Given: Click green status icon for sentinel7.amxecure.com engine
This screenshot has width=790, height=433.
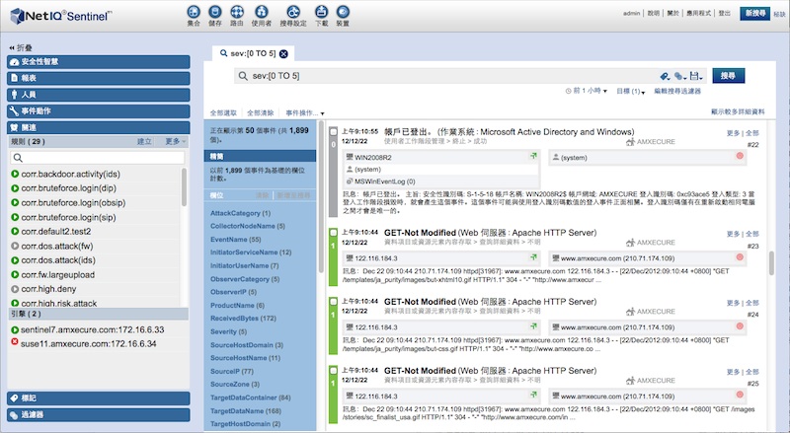Looking at the screenshot, I should pyautogui.click(x=15, y=329).
